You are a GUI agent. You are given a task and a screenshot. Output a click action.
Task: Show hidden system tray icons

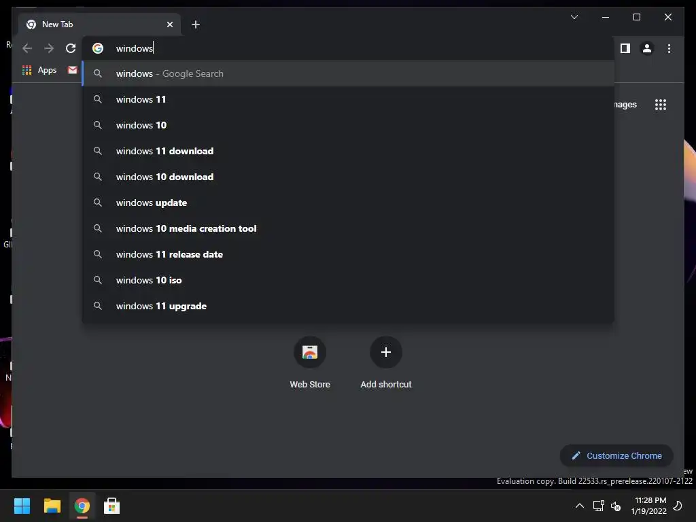[580, 506]
